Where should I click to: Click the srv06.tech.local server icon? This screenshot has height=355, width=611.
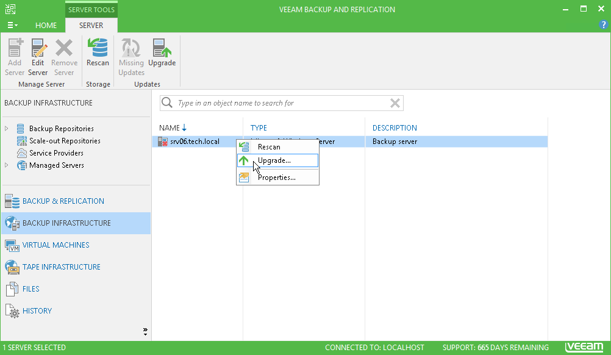tap(162, 142)
